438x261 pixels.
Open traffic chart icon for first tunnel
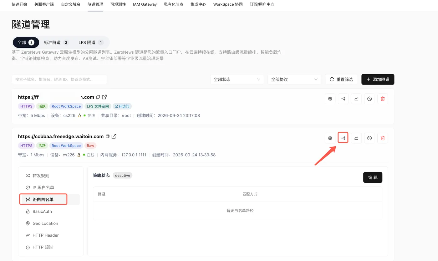coord(356,99)
